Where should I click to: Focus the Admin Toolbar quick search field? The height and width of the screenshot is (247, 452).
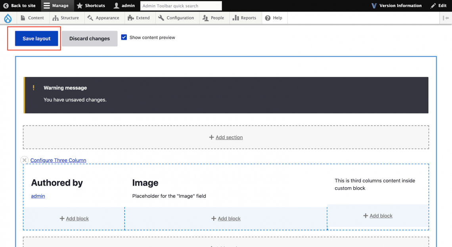click(181, 6)
